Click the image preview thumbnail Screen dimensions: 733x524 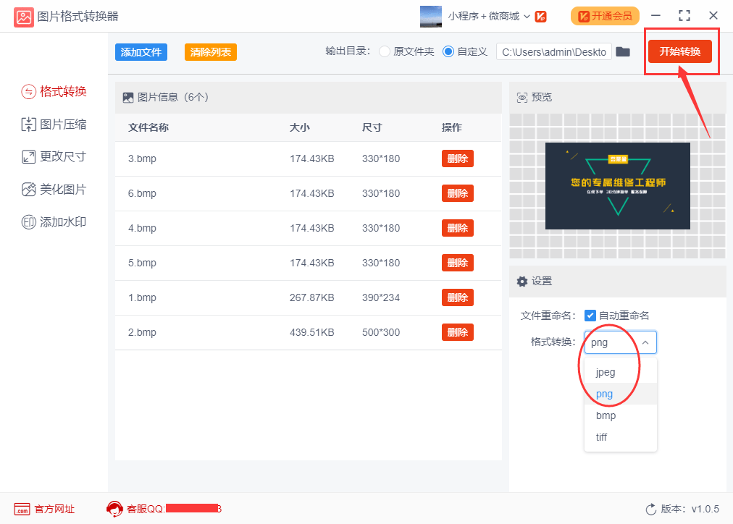(x=617, y=185)
